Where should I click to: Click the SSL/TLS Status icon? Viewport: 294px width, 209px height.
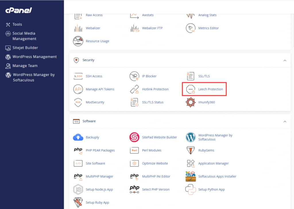point(134,102)
